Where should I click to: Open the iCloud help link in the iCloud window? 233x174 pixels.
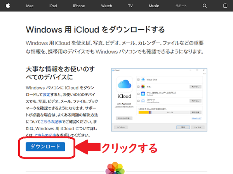[196, 118]
